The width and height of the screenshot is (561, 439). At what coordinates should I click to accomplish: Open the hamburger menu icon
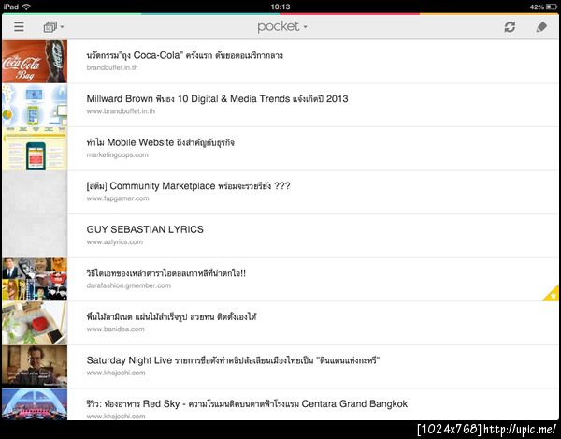19,26
